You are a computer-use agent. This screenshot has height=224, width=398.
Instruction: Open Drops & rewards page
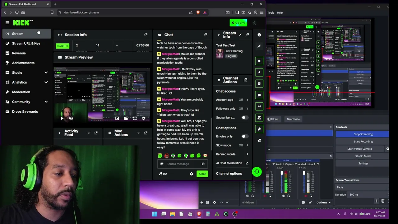27,111
